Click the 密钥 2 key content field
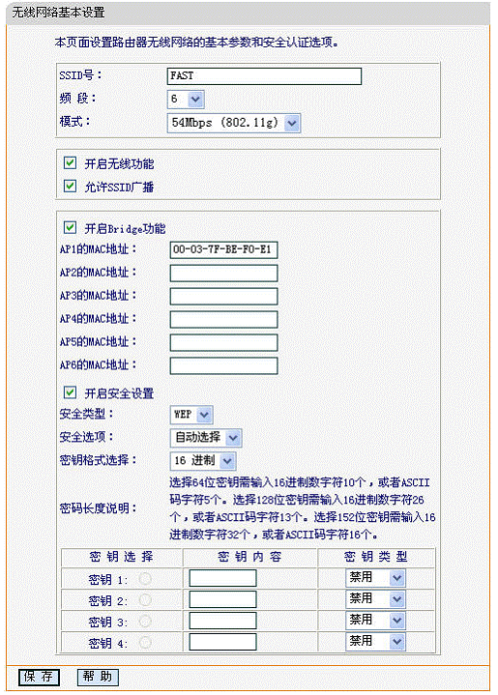Image resolution: width=498 pixels, height=695 pixels. coord(222,599)
